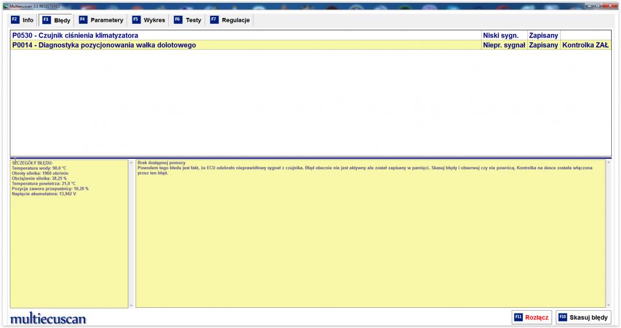Click the F7 key icon

tap(215, 20)
